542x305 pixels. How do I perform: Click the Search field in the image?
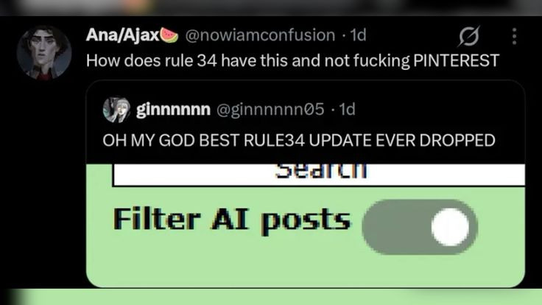click(x=319, y=175)
